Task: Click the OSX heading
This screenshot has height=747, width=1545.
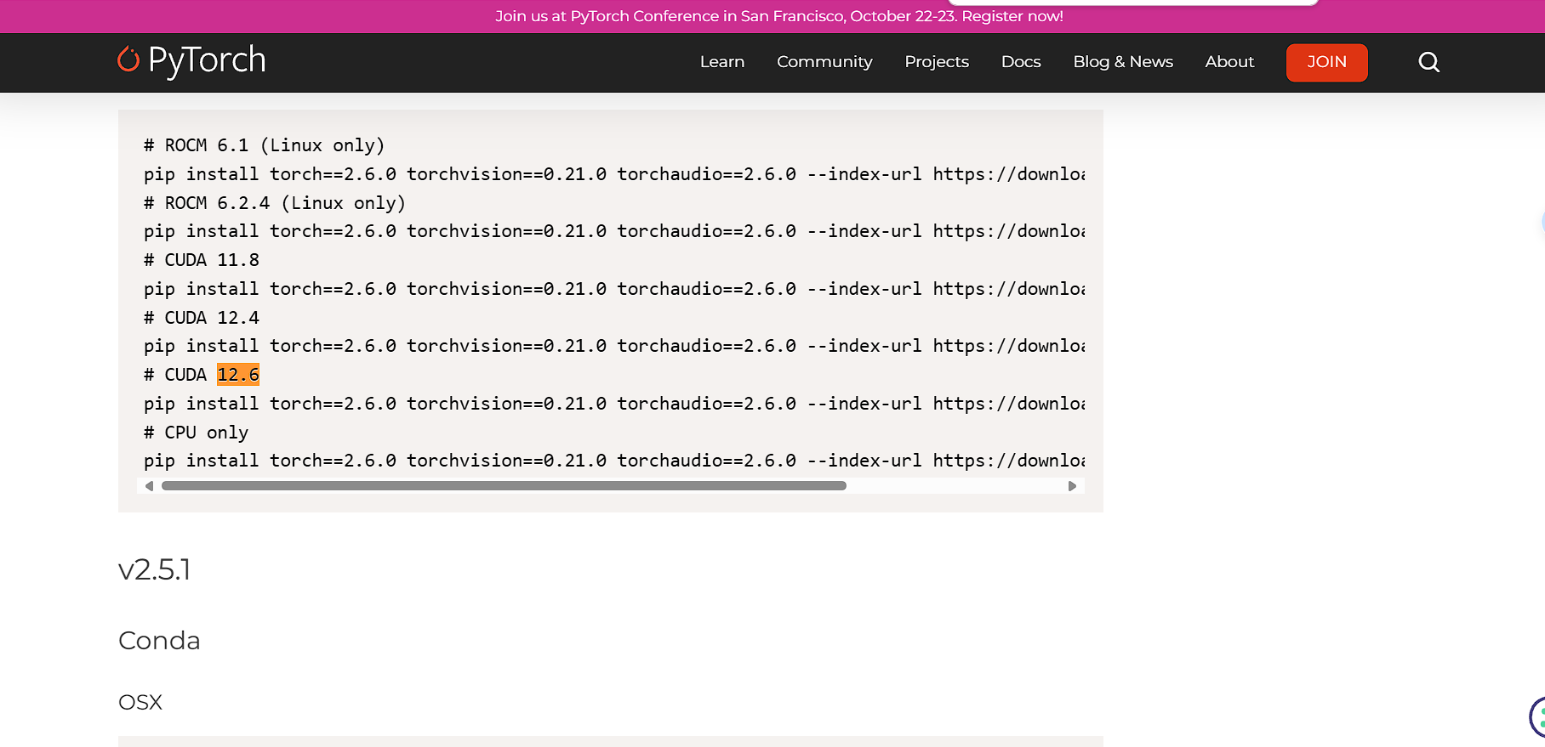Action: pos(140,702)
